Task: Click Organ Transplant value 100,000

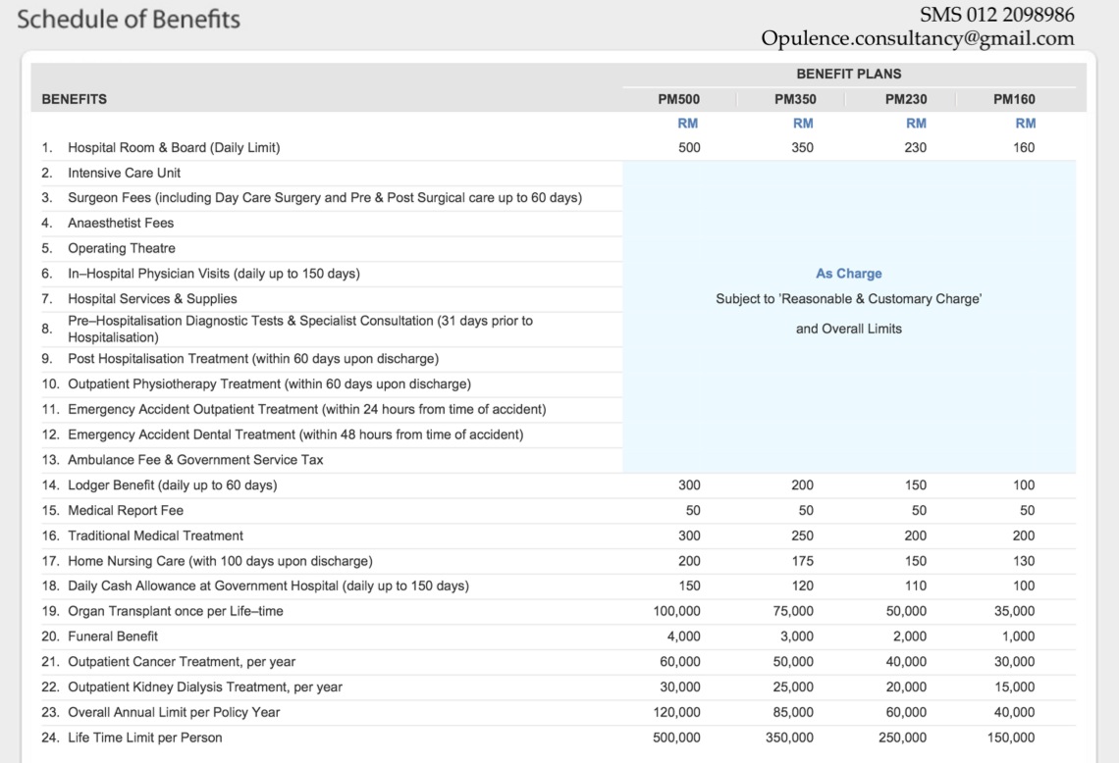Action: 676,611
